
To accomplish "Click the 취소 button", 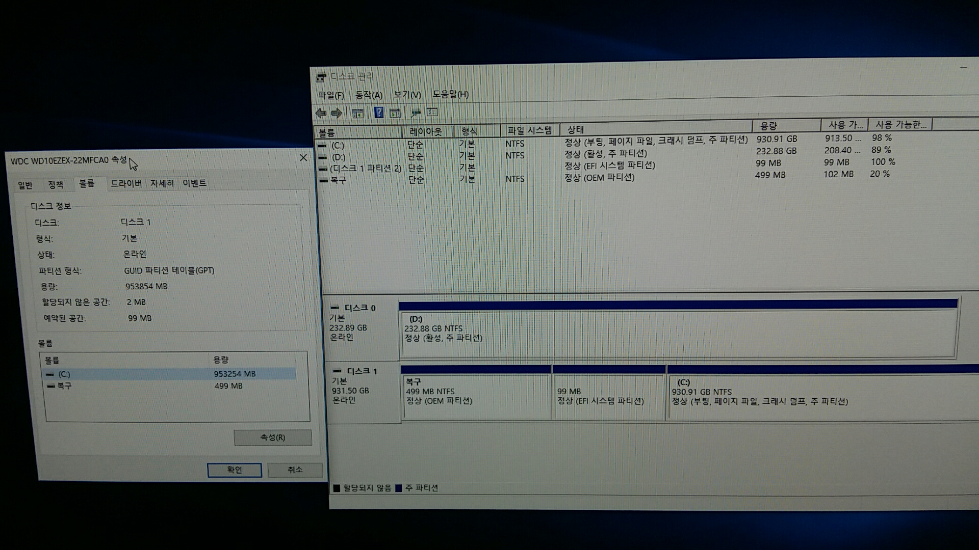I will click(295, 470).
